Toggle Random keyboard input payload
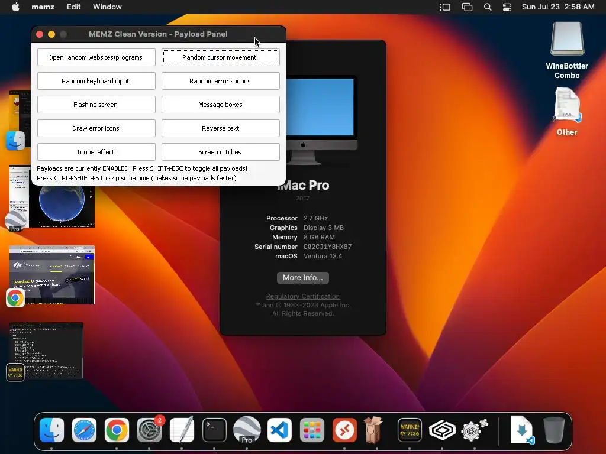 pyautogui.click(x=96, y=81)
